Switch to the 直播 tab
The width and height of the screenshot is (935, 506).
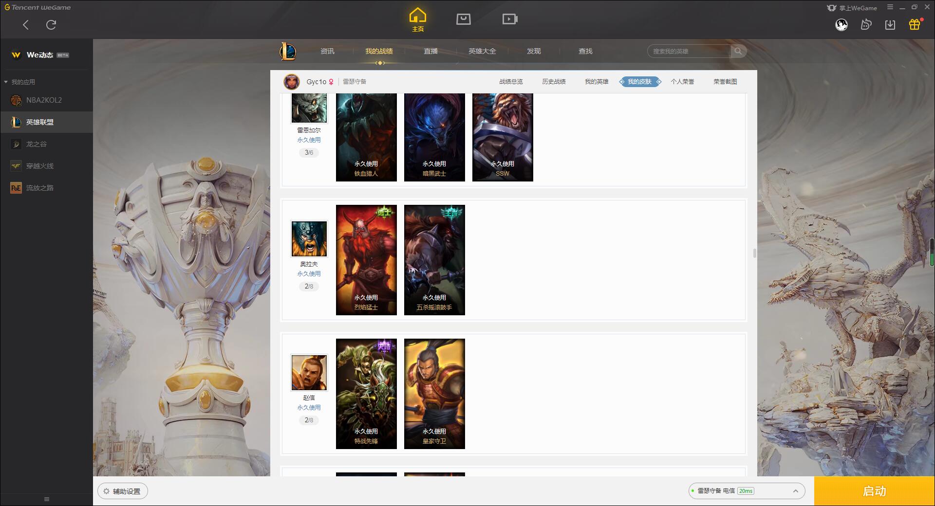(x=430, y=51)
